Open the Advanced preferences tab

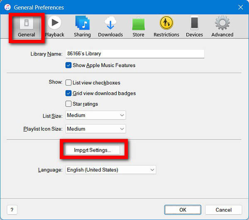(222, 27)
